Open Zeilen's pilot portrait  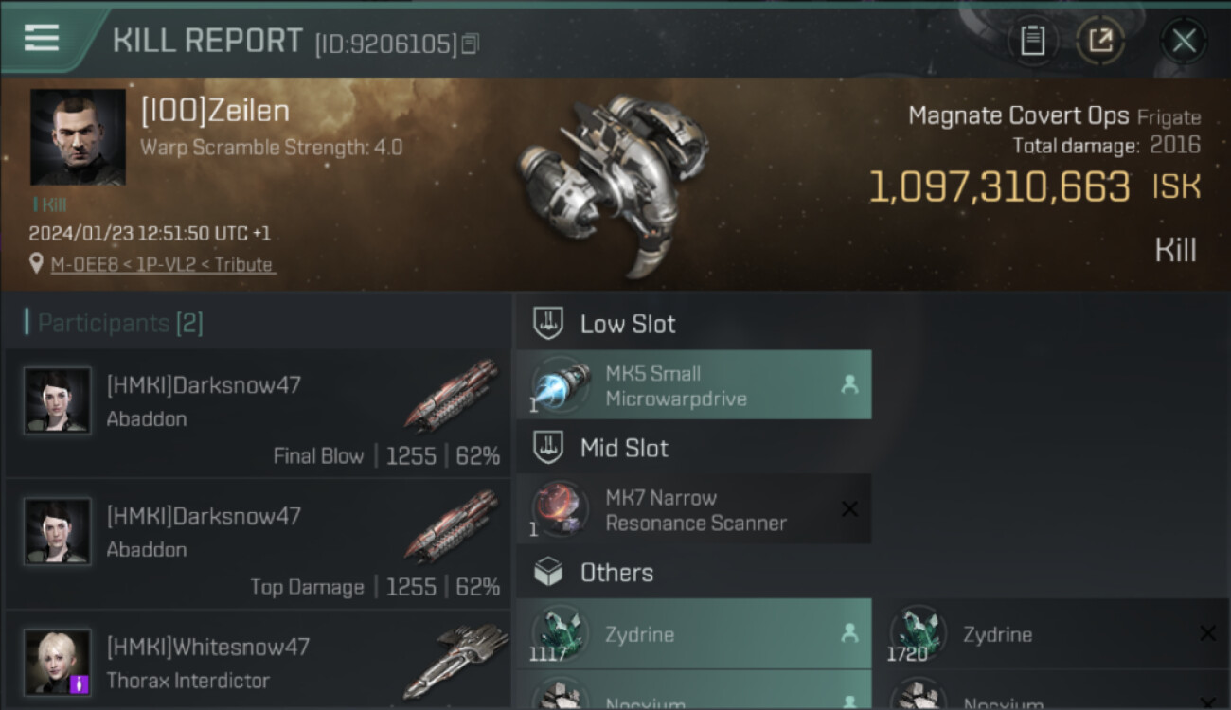(x=78, y=137)
